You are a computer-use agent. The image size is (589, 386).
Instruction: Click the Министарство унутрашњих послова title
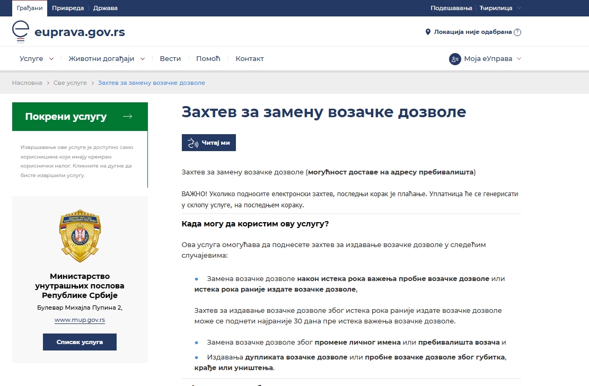click(80, 286)
